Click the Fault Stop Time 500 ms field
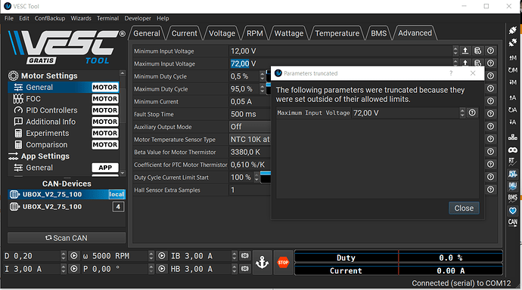 pos(250,114)
